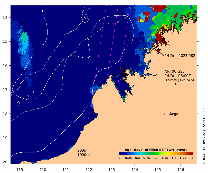Click the longitude axis label '125'

coord(158,170)
